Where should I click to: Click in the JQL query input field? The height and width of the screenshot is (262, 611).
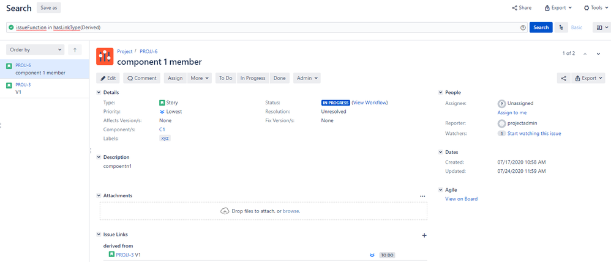point(267,27)
